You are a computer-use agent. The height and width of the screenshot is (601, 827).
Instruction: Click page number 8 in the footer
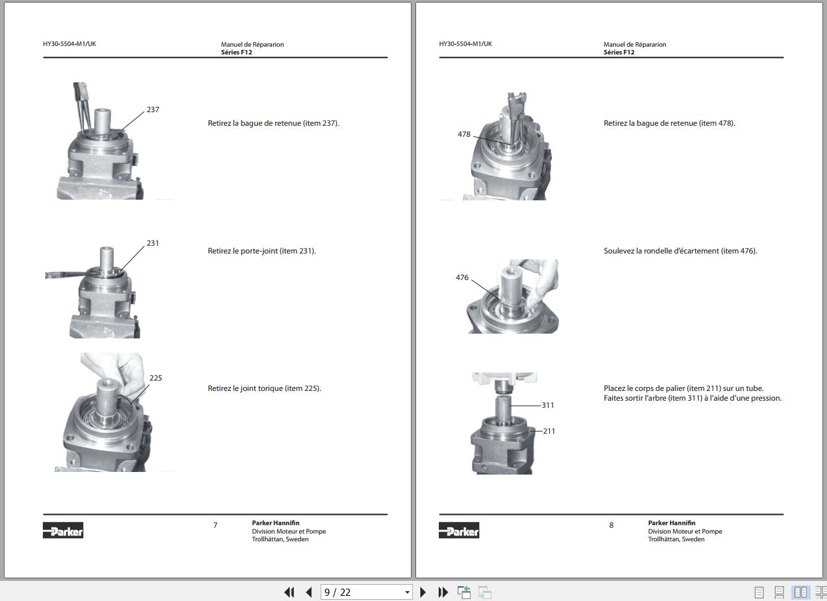coord(611,525)
